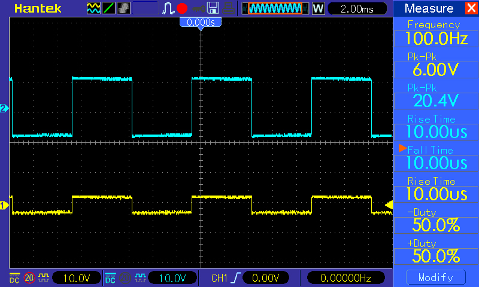This screenshot has width=479, height=287.
Task: Click the white pulse trigger-status icon
Action: [x=168, y=8]
